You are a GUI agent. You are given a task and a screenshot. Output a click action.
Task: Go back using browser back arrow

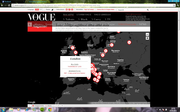pyautogui.click(x=2, y=5)
